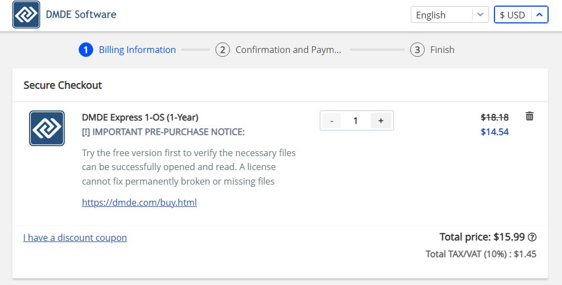Image resolution: width=562 pixels, height=285 pixels.
Task: Click the crossed-out $18.18 price
Action: 494,117
